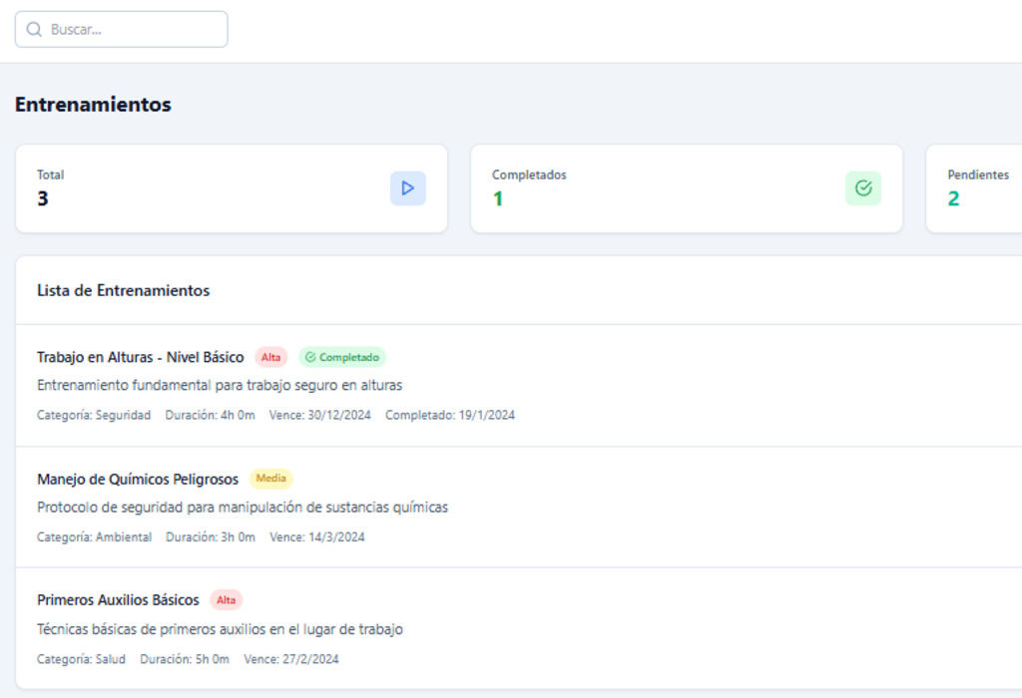The image size is (1022, 698).
Task: Click the Categoría: Salud label
Action: [x=81, y=659]
